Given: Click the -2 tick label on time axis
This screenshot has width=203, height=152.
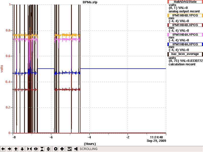Looking at the screenshot, I should pyautogui.click(x=128, y=137).
